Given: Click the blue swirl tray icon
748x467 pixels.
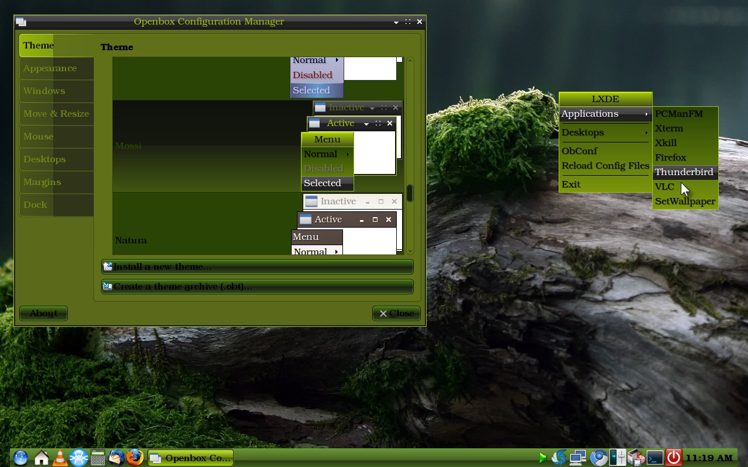Looking at the screenshot, I should tap(559, 458).
